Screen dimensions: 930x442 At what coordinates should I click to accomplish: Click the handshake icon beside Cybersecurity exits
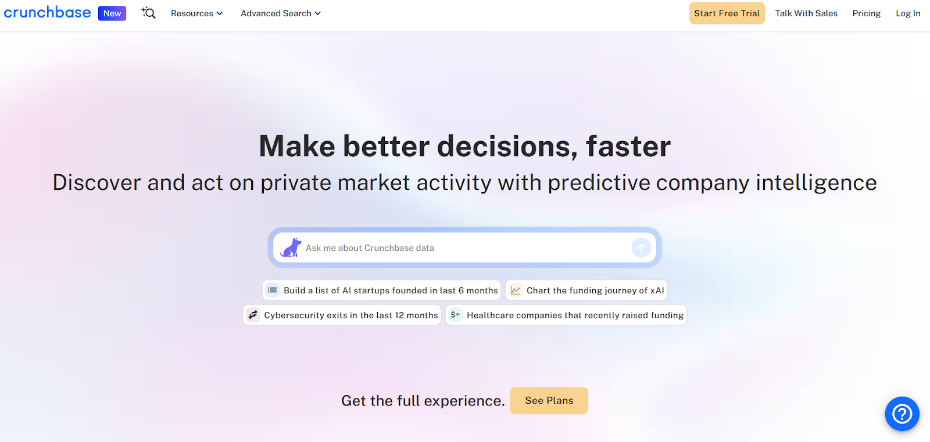[253, 315]
